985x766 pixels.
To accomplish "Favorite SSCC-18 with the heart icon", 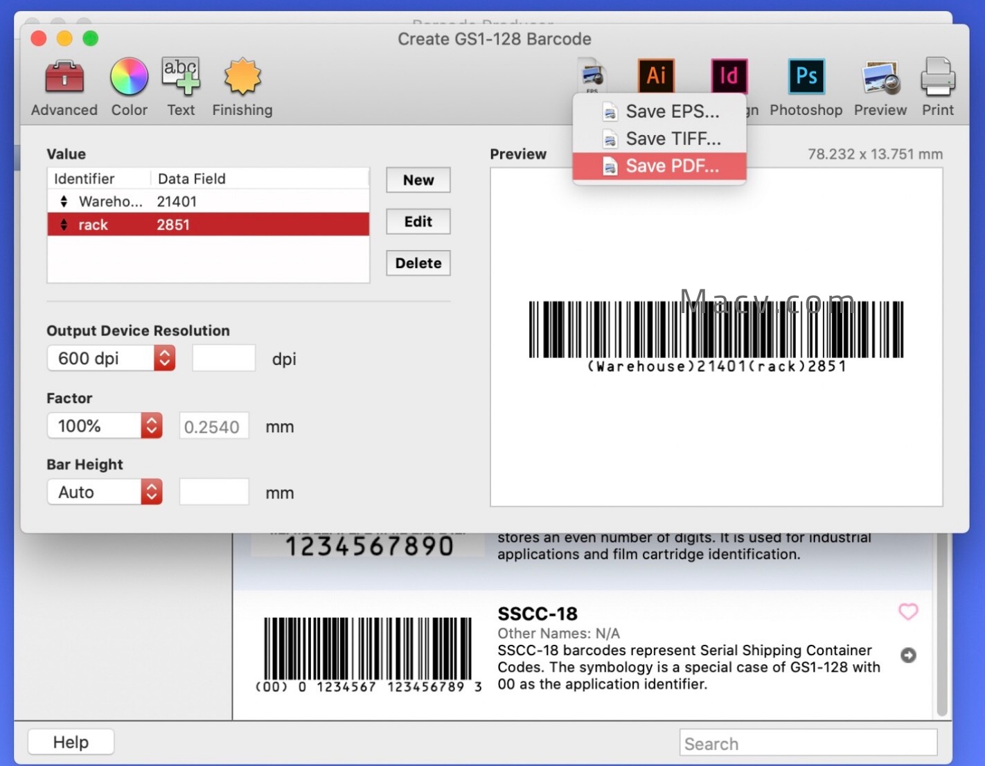I will point(908,612).
